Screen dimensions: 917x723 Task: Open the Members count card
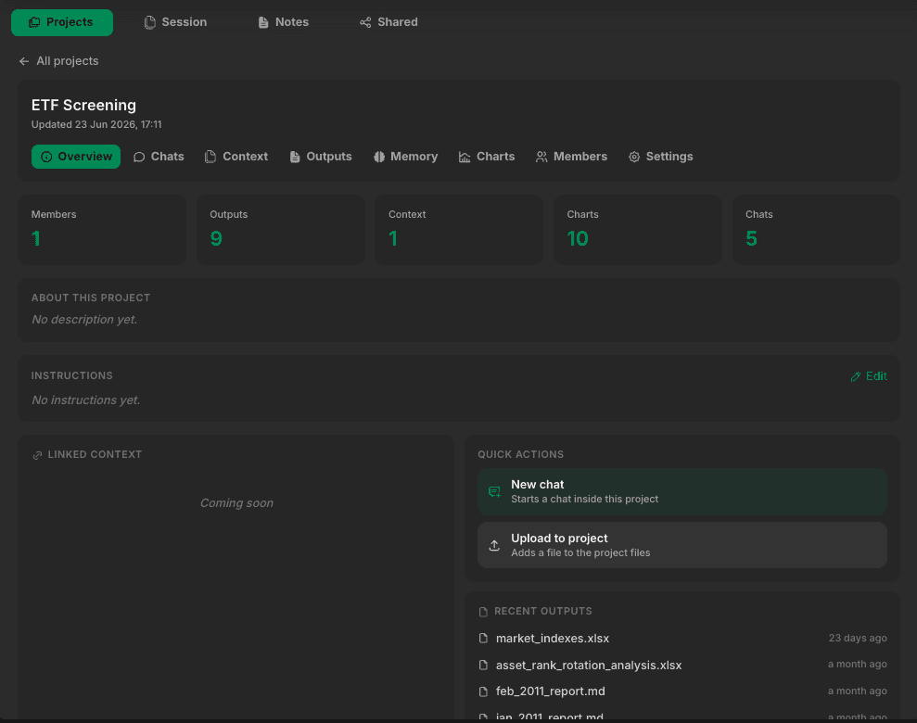[x=102, y=230]
